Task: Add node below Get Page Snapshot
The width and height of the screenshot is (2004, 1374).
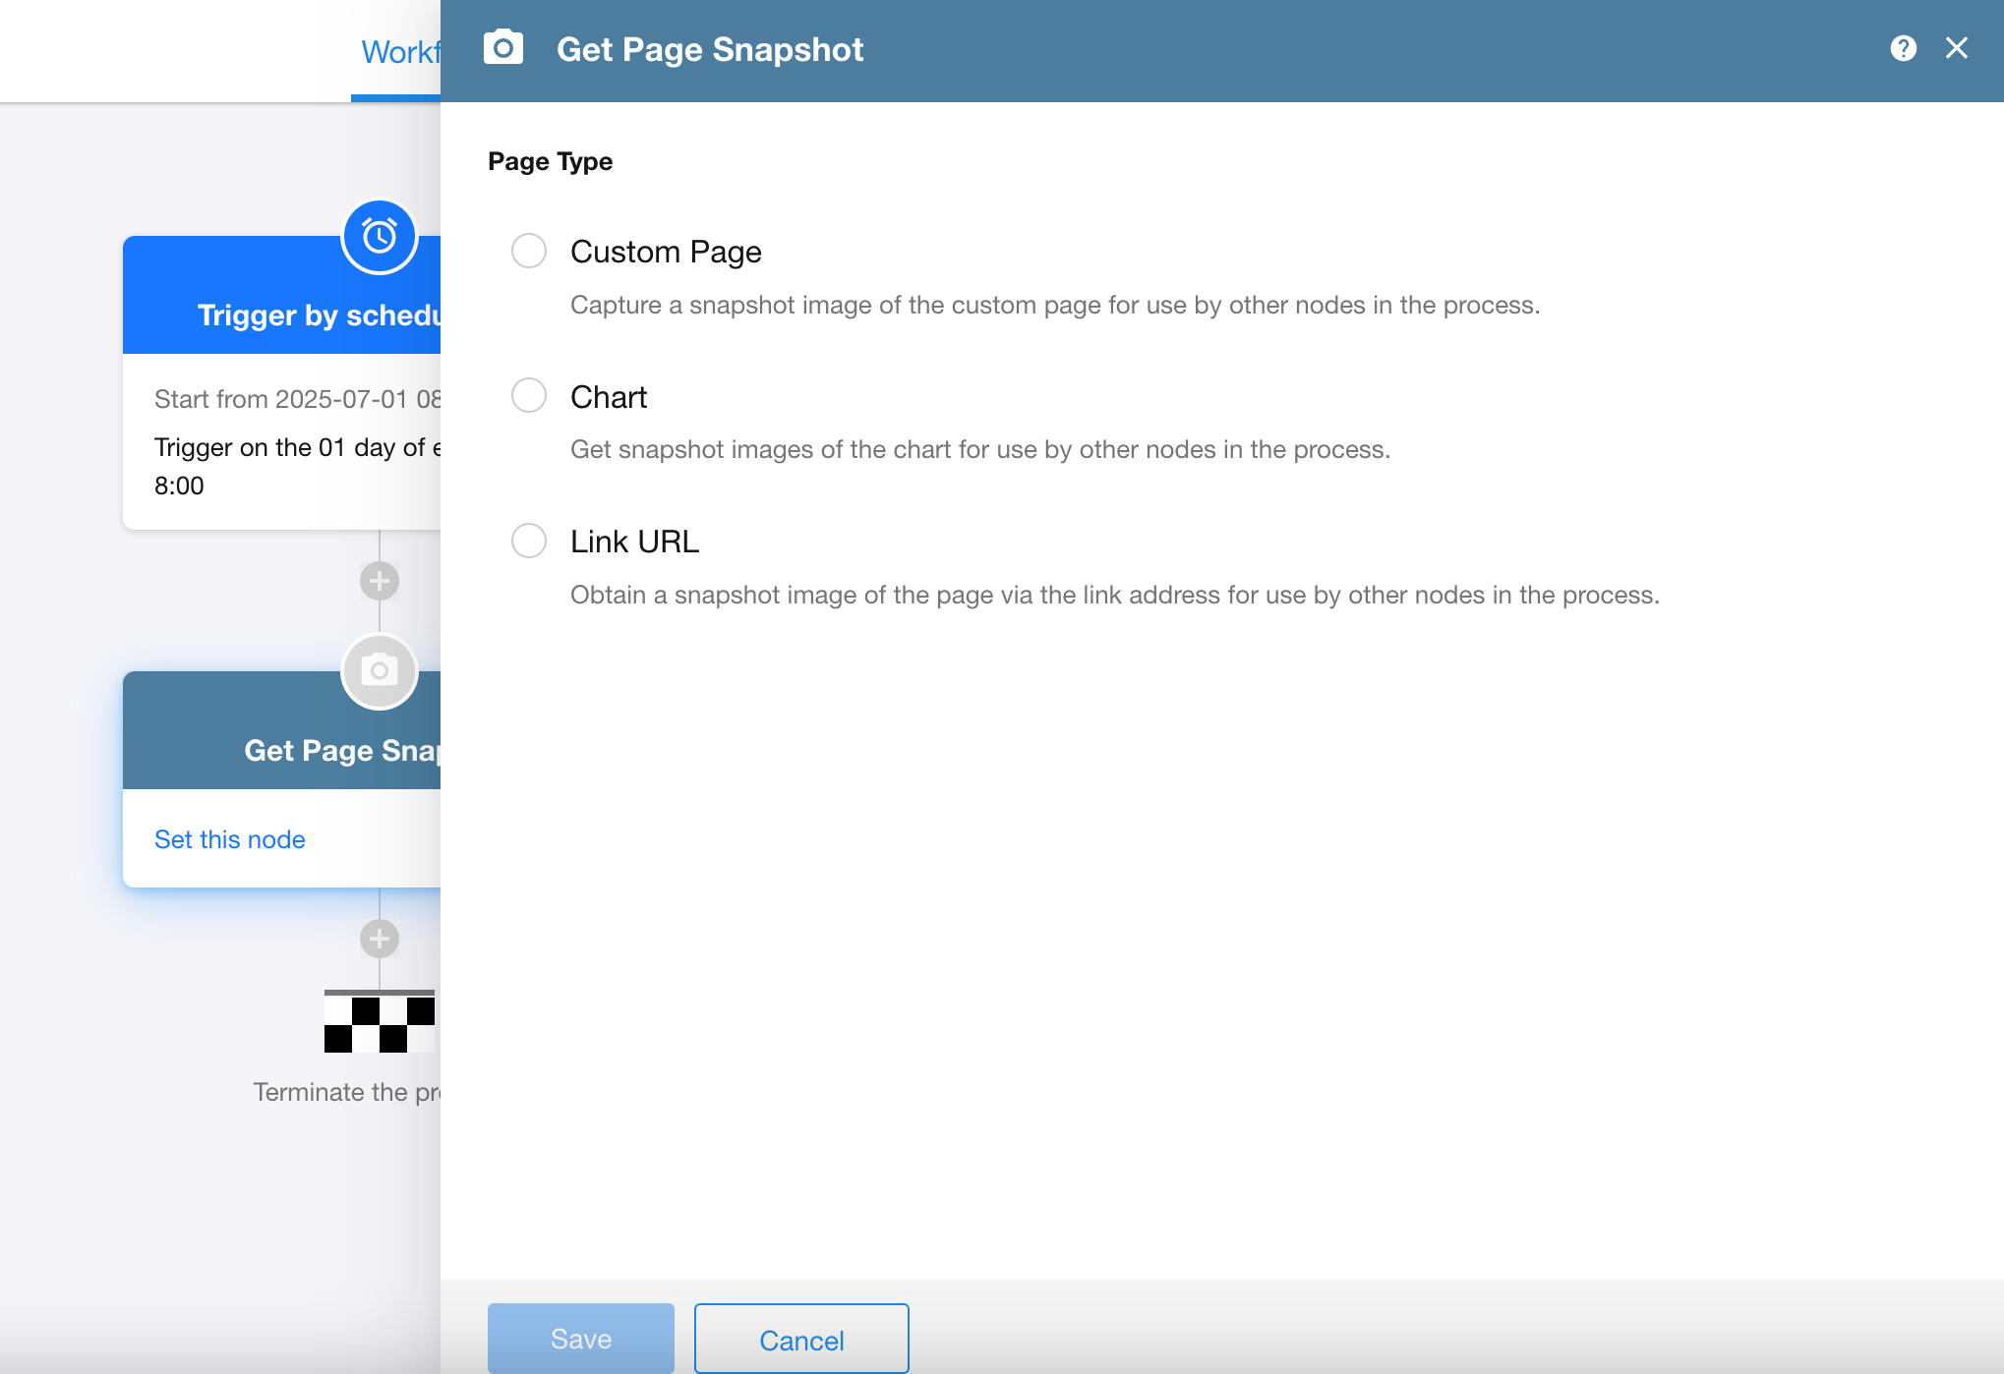Action: (x=380, y=939)
